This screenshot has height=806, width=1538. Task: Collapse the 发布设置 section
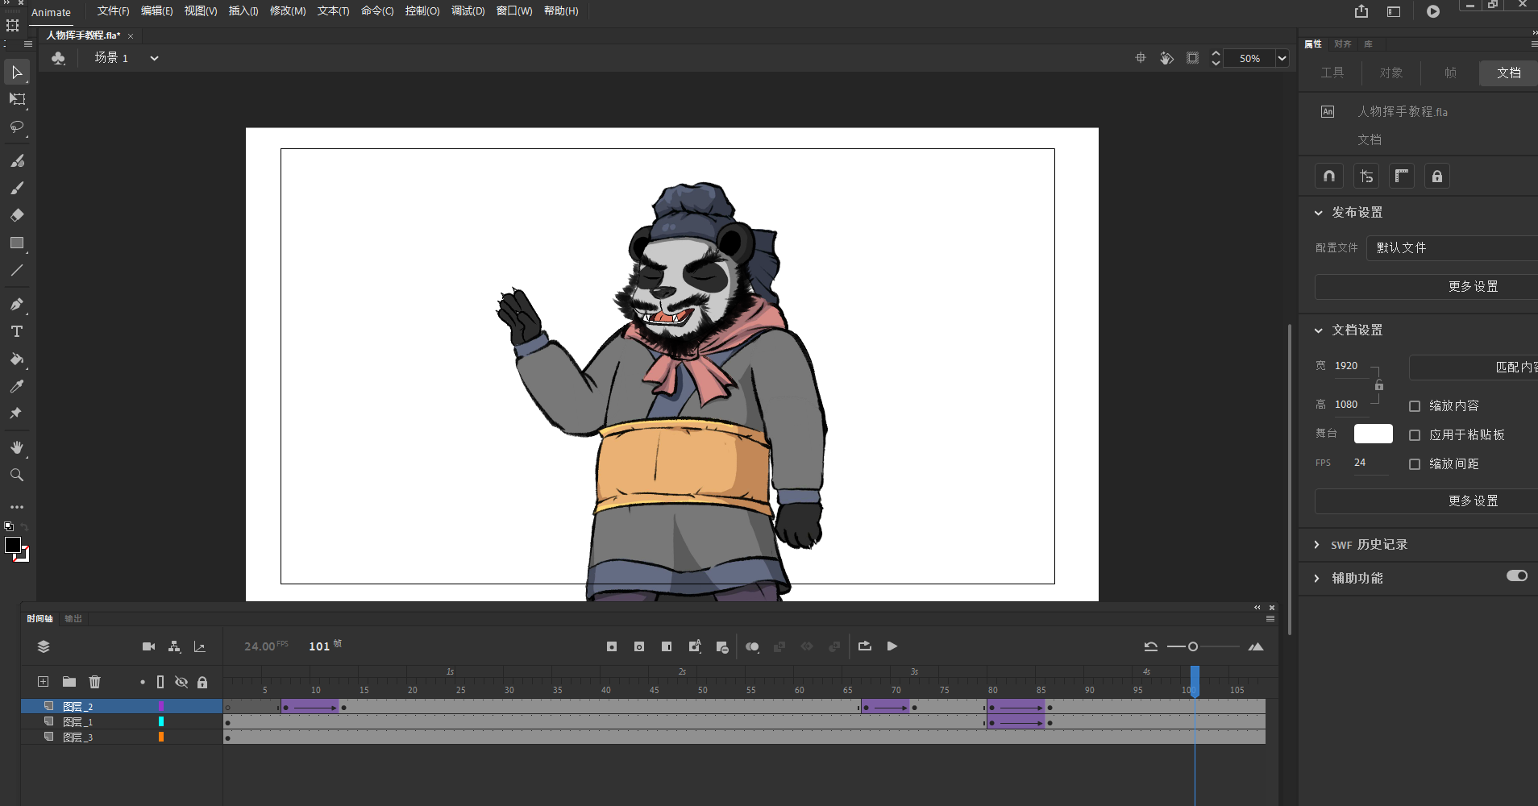point(1319,213)
